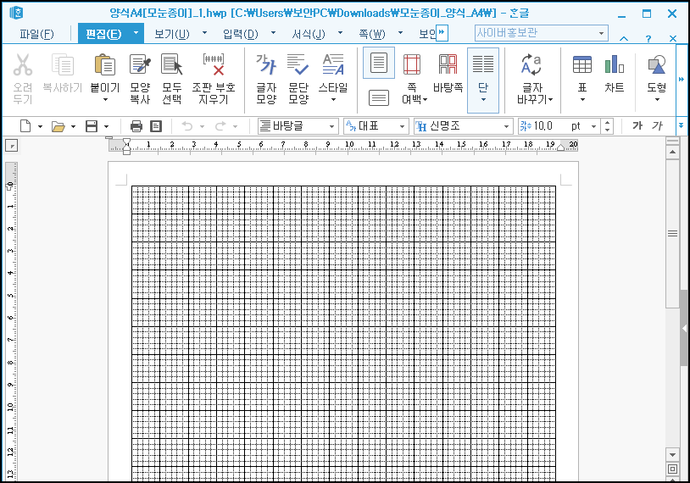Select the 모양 복사 format copy tool

[140, 64]
